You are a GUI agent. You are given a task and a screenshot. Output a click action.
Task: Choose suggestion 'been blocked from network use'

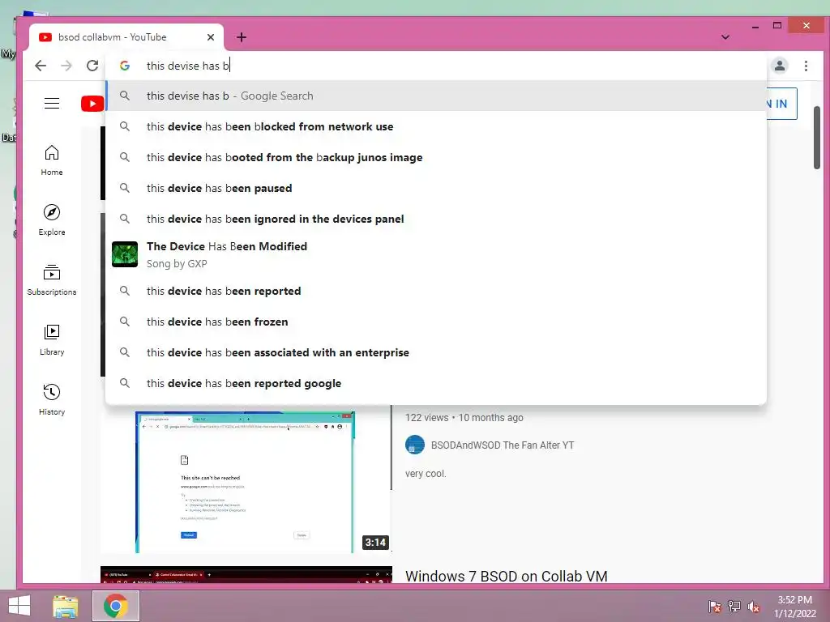point(436,126)
